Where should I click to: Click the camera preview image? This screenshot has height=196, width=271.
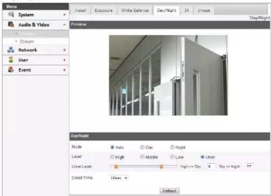(168, 75)
